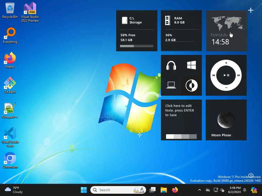Open File Explorer from the taskbar
262x196 pixels.
pyautogui.click(x=163, y=190)
